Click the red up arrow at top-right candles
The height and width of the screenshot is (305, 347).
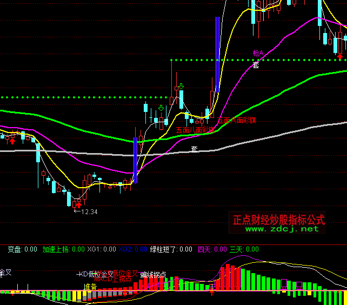[339, 55]
